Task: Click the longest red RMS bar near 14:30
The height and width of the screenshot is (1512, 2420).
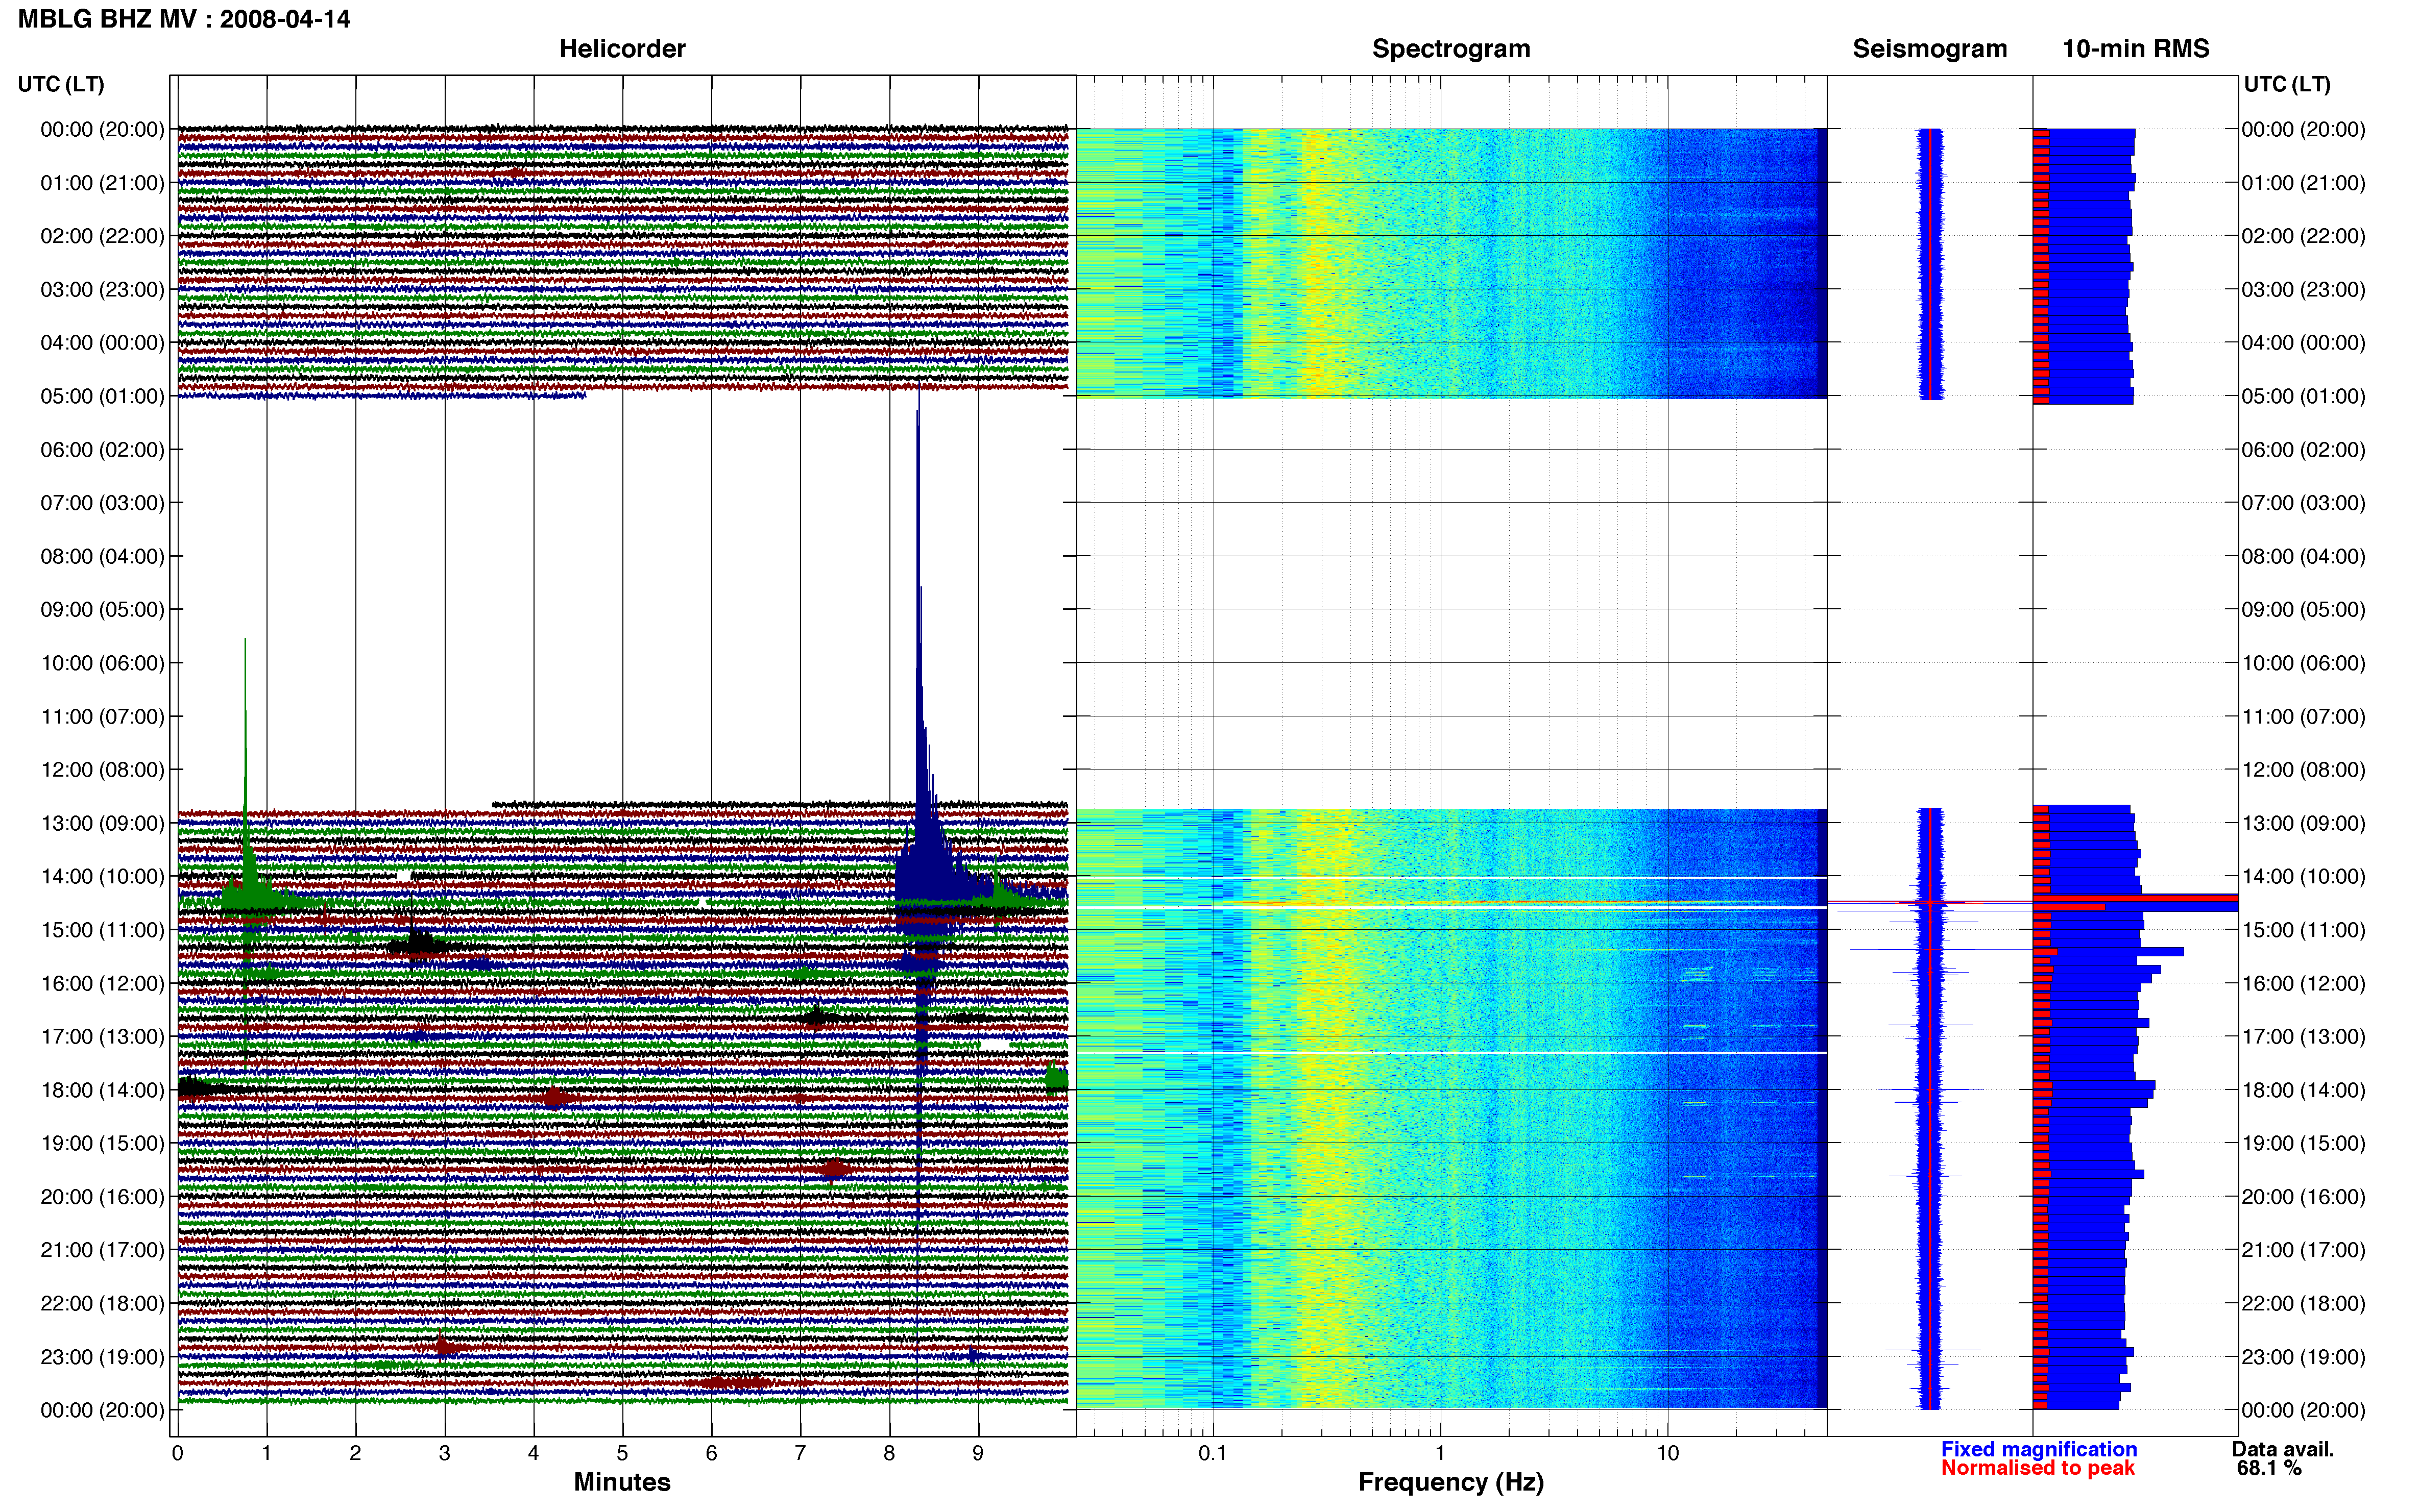Action: (x=2135, y=898)
